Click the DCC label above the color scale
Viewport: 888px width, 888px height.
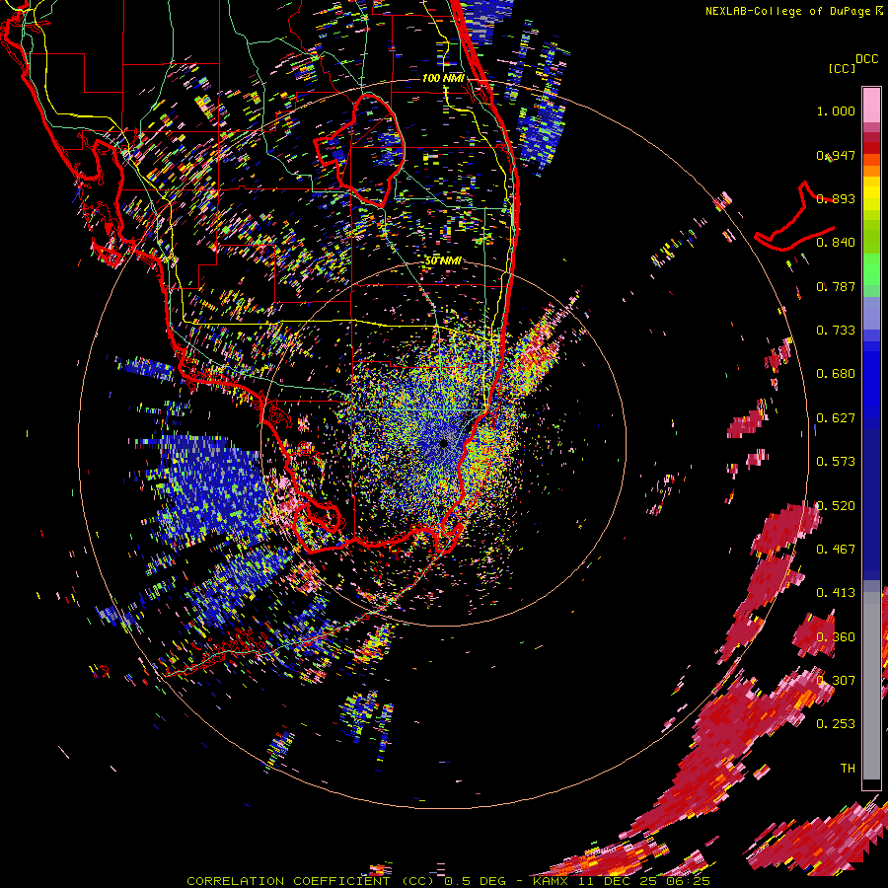[x=866, y=58]
